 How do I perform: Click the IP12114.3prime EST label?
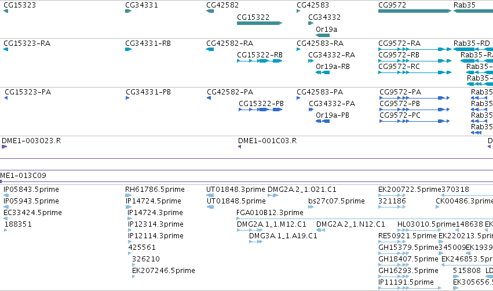[x=156, y=236]
